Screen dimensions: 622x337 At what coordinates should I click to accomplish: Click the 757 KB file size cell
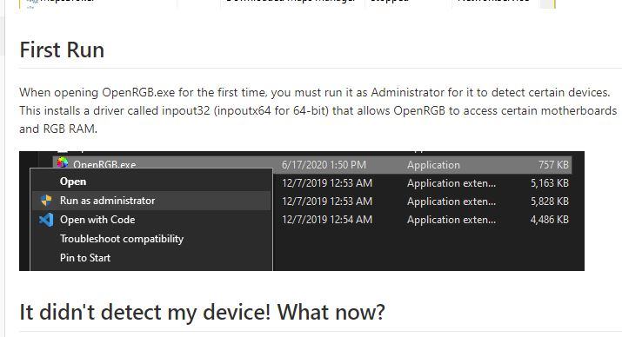(553, 165)
